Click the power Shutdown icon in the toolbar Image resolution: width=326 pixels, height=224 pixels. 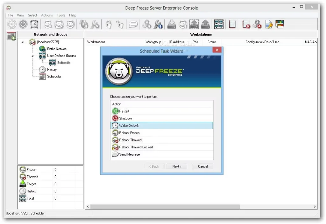pyautogui.click(x=23, y=24)
